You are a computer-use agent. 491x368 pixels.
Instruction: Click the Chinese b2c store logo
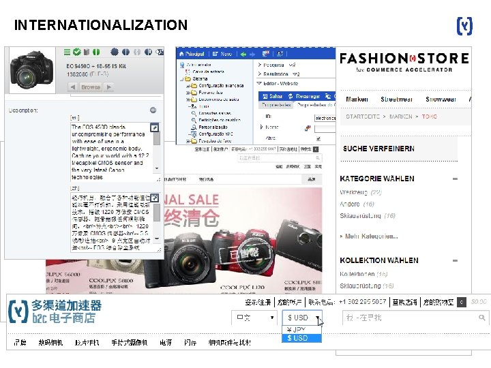[55, 311]
